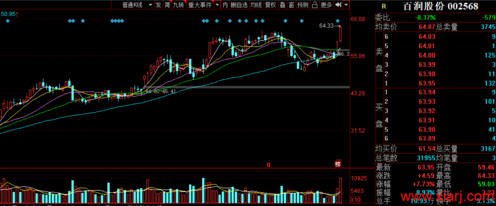
Task: Click the 预测 forecast button
Action: pos(303,5)
